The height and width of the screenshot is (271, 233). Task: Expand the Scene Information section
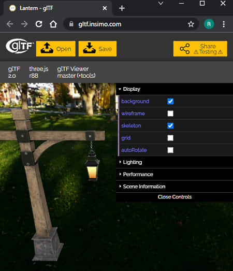(x=174, y=187)
